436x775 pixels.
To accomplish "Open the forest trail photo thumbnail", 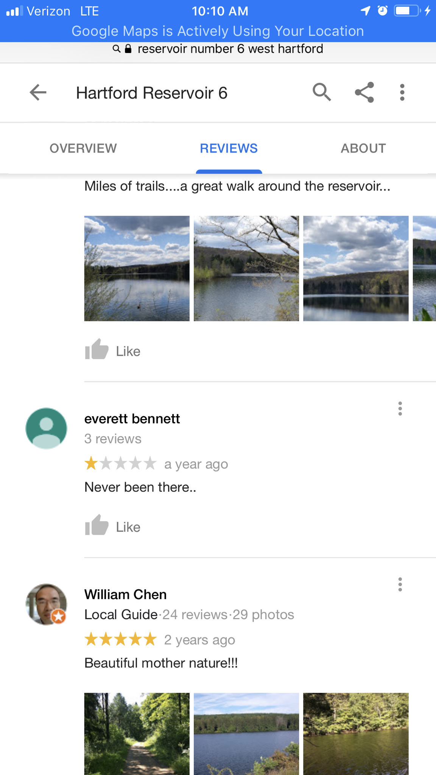I will pyautogui.click(x=137, y=734).
